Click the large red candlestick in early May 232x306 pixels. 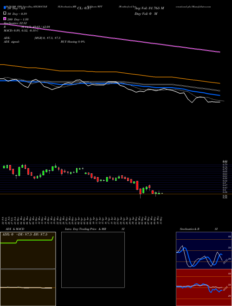click(137, 185)
